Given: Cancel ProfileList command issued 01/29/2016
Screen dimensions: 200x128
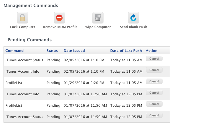Looking at the screenshot, I should [x=154, y=81].
